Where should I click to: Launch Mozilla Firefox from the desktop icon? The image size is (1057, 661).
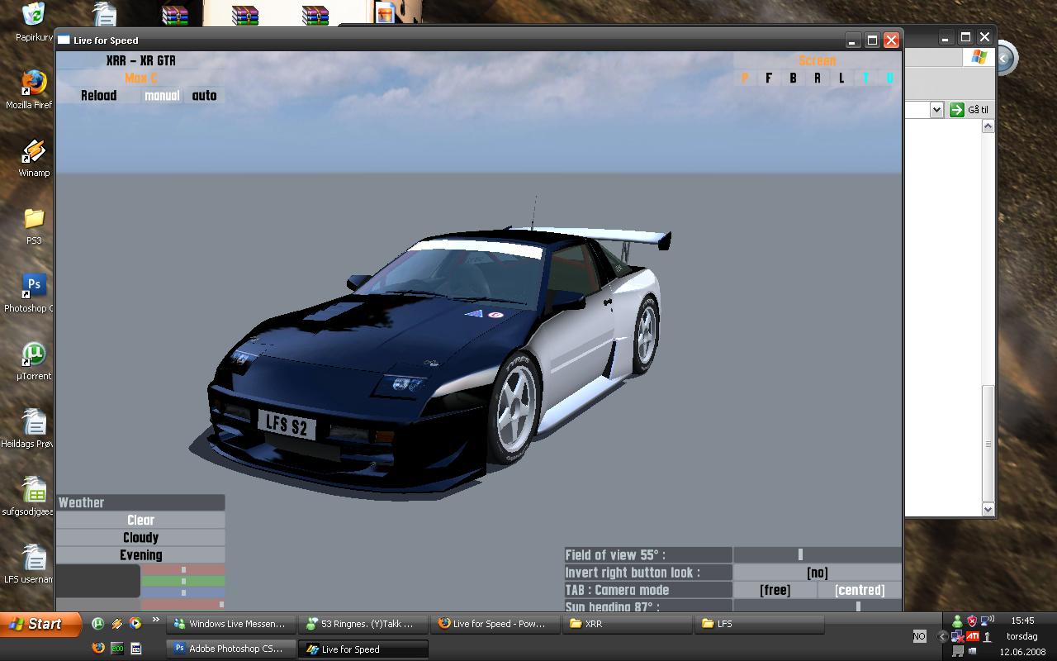(x=33, y=89)
